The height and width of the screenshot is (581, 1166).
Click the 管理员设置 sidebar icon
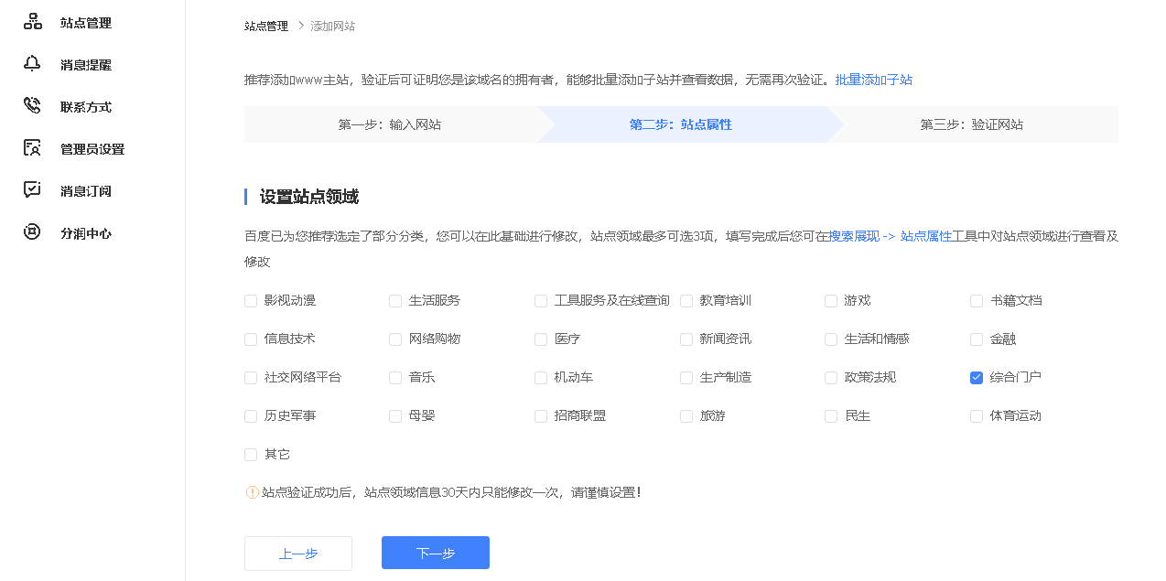click(x=32, y=148)
